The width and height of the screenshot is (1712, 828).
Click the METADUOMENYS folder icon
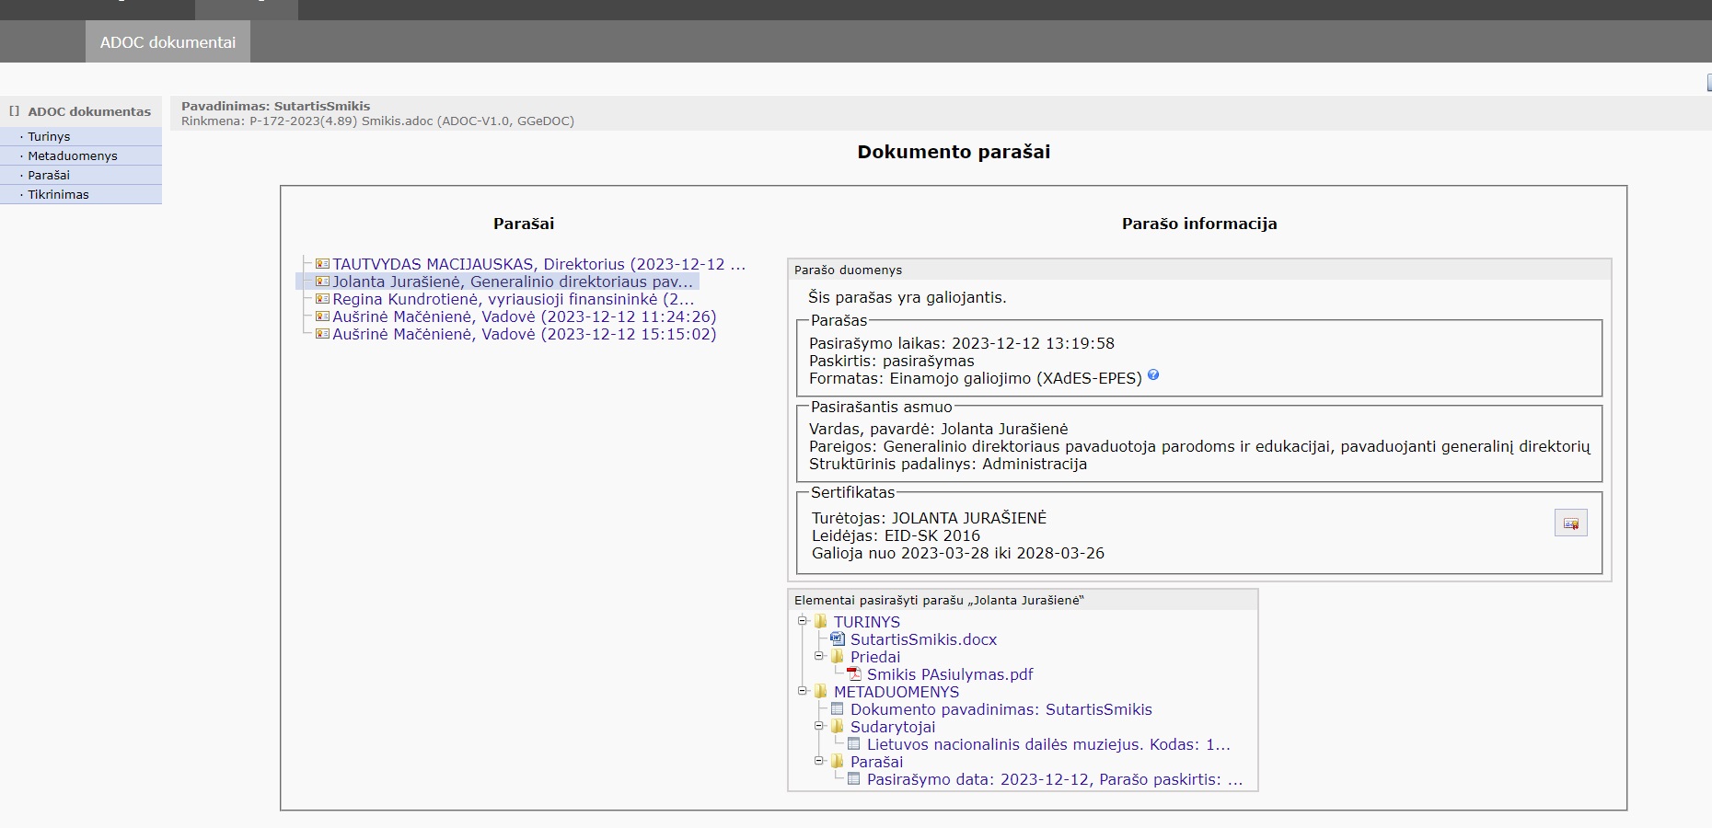(x=821, y=691)
